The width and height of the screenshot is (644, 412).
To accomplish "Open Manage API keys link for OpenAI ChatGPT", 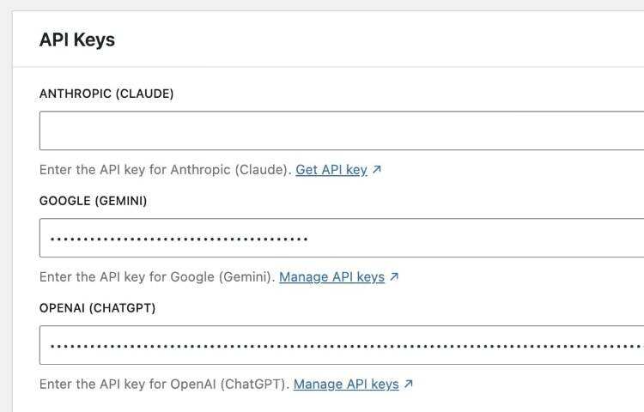I will pos(346,385).
